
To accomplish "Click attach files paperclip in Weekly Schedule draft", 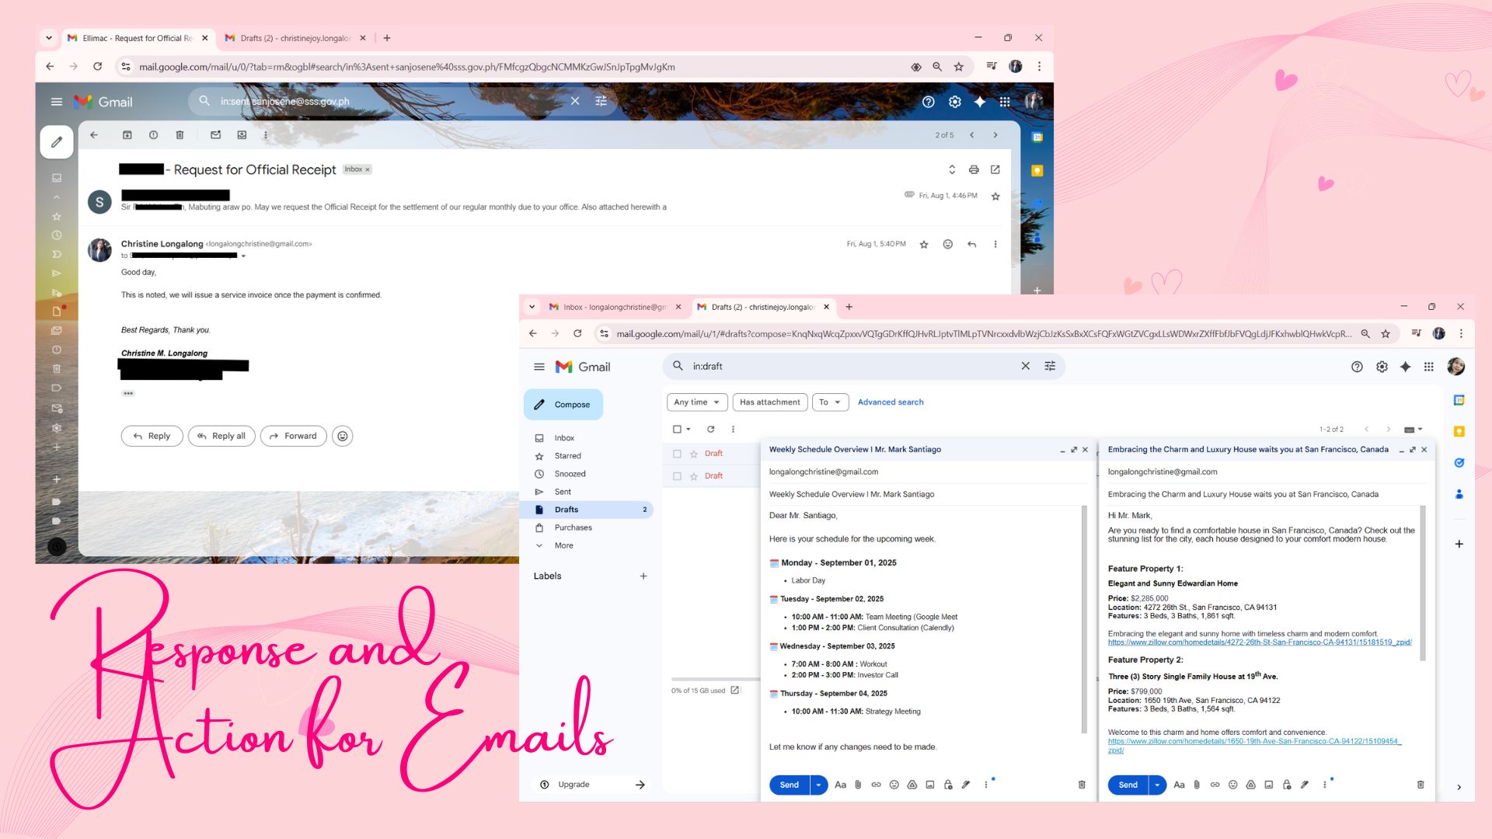I will click(858, 785).
